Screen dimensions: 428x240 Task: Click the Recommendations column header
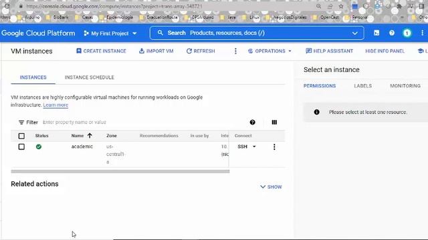(x=159, y=135)
